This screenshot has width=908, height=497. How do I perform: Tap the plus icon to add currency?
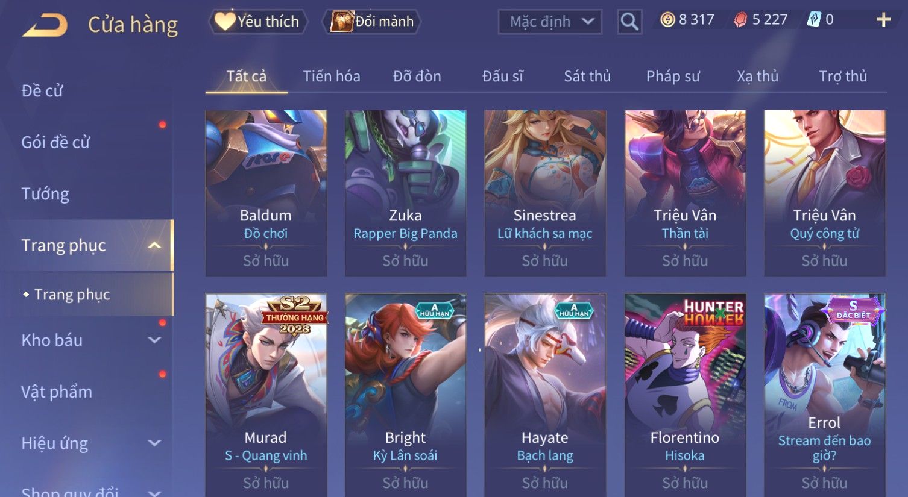tap(883, 20)
